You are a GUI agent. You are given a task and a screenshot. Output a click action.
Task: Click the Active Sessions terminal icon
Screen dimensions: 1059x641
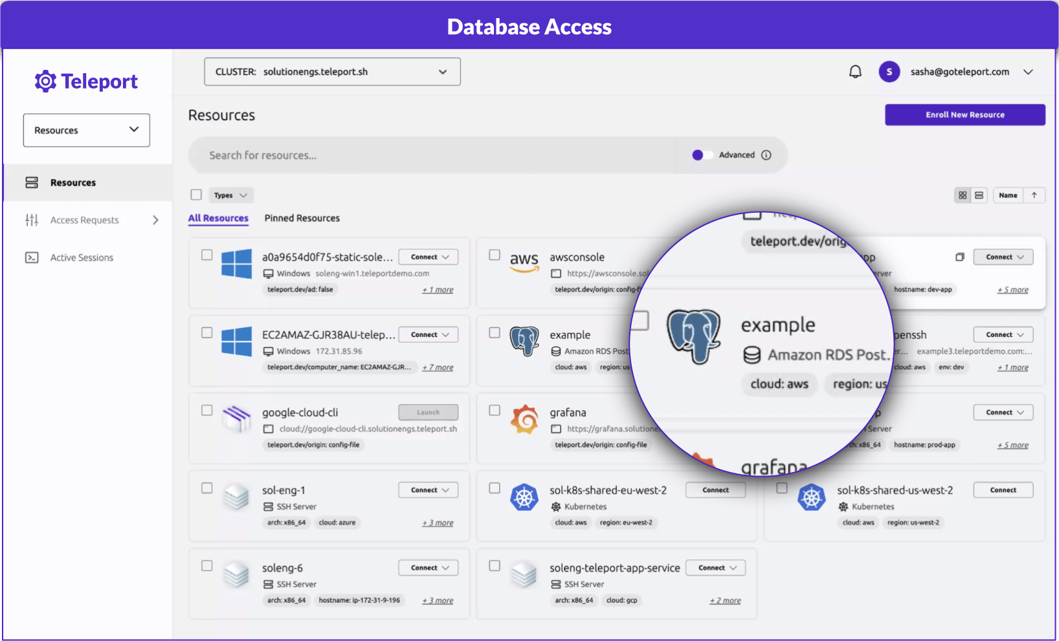(32, 258)
